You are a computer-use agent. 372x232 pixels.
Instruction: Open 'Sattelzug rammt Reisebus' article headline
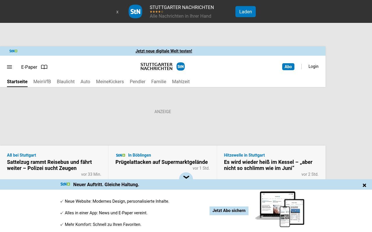[49, 165]
